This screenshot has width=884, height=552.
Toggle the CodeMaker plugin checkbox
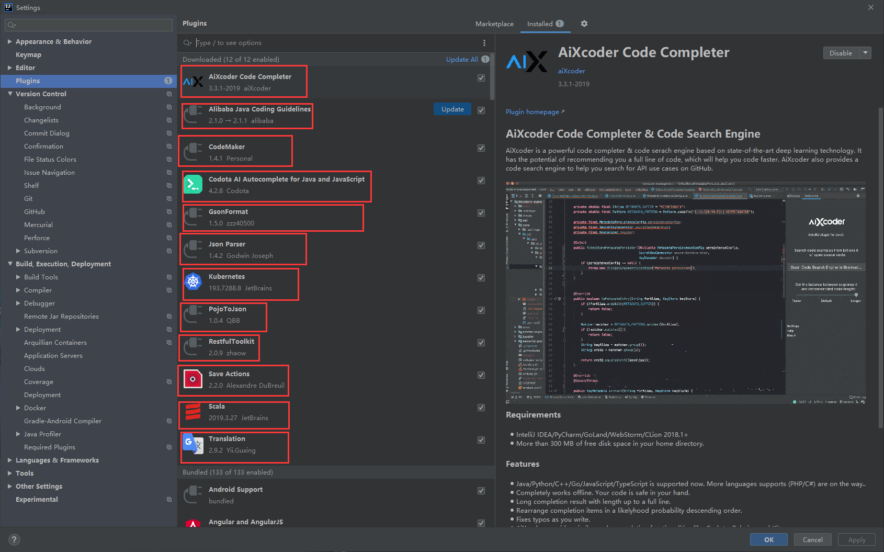(x=481, y=148)
